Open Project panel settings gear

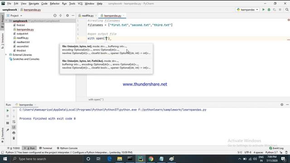pos(68,15)
